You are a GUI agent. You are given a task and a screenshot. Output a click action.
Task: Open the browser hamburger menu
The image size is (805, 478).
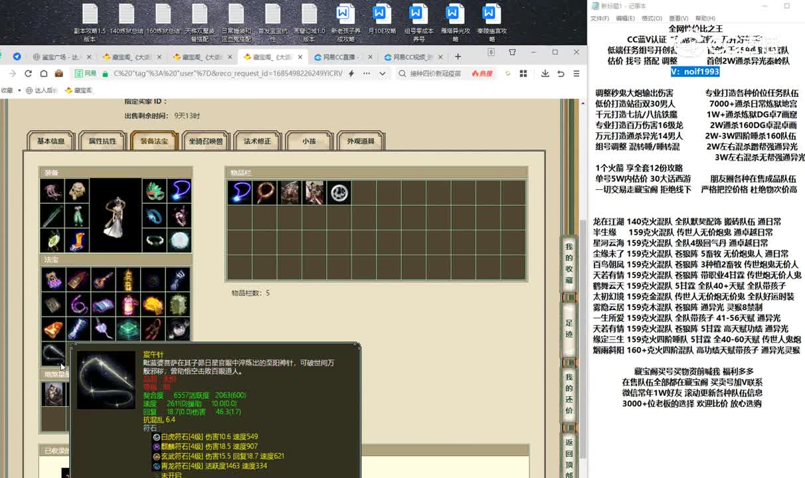576,74
